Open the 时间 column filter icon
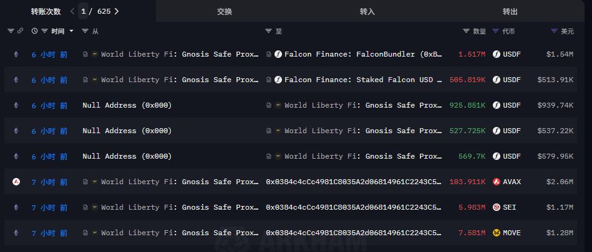Screen dimensions: 592x252 click(44, 31)
